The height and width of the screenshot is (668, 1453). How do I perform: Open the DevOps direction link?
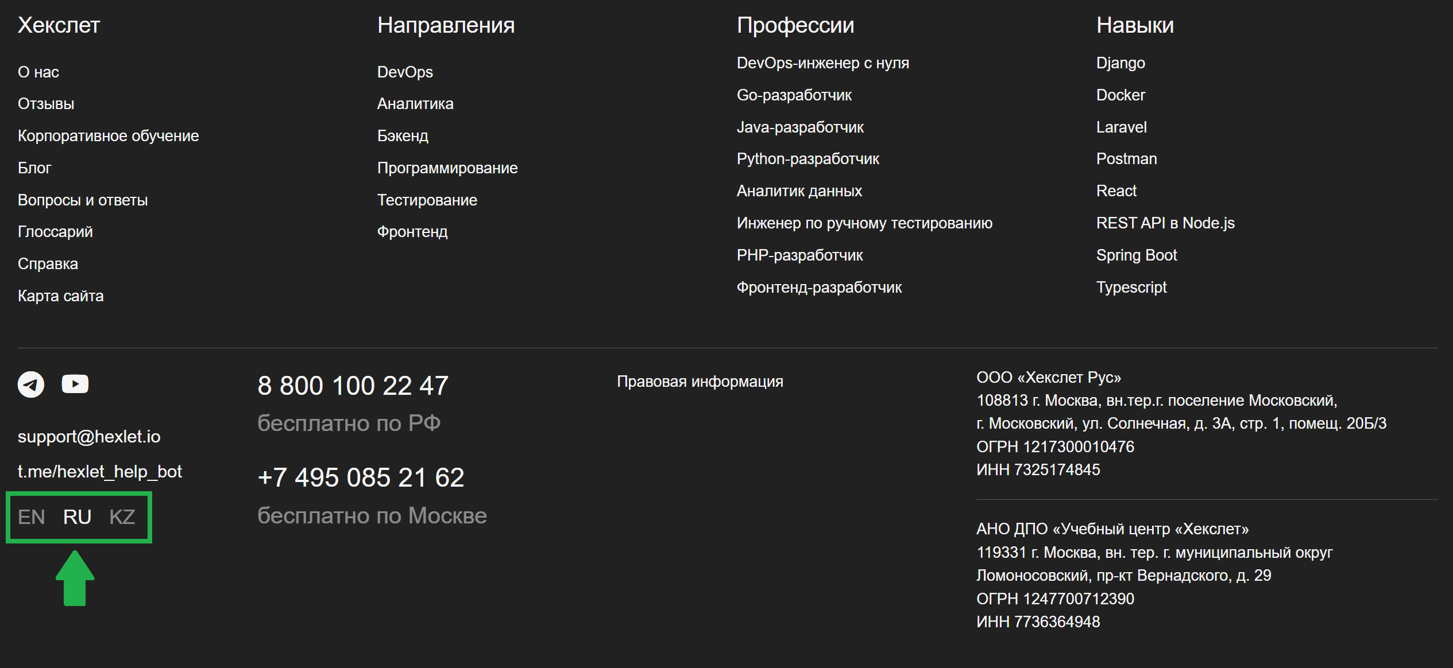405,72
